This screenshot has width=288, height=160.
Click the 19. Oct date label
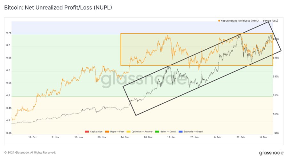[x=32, y=137]
